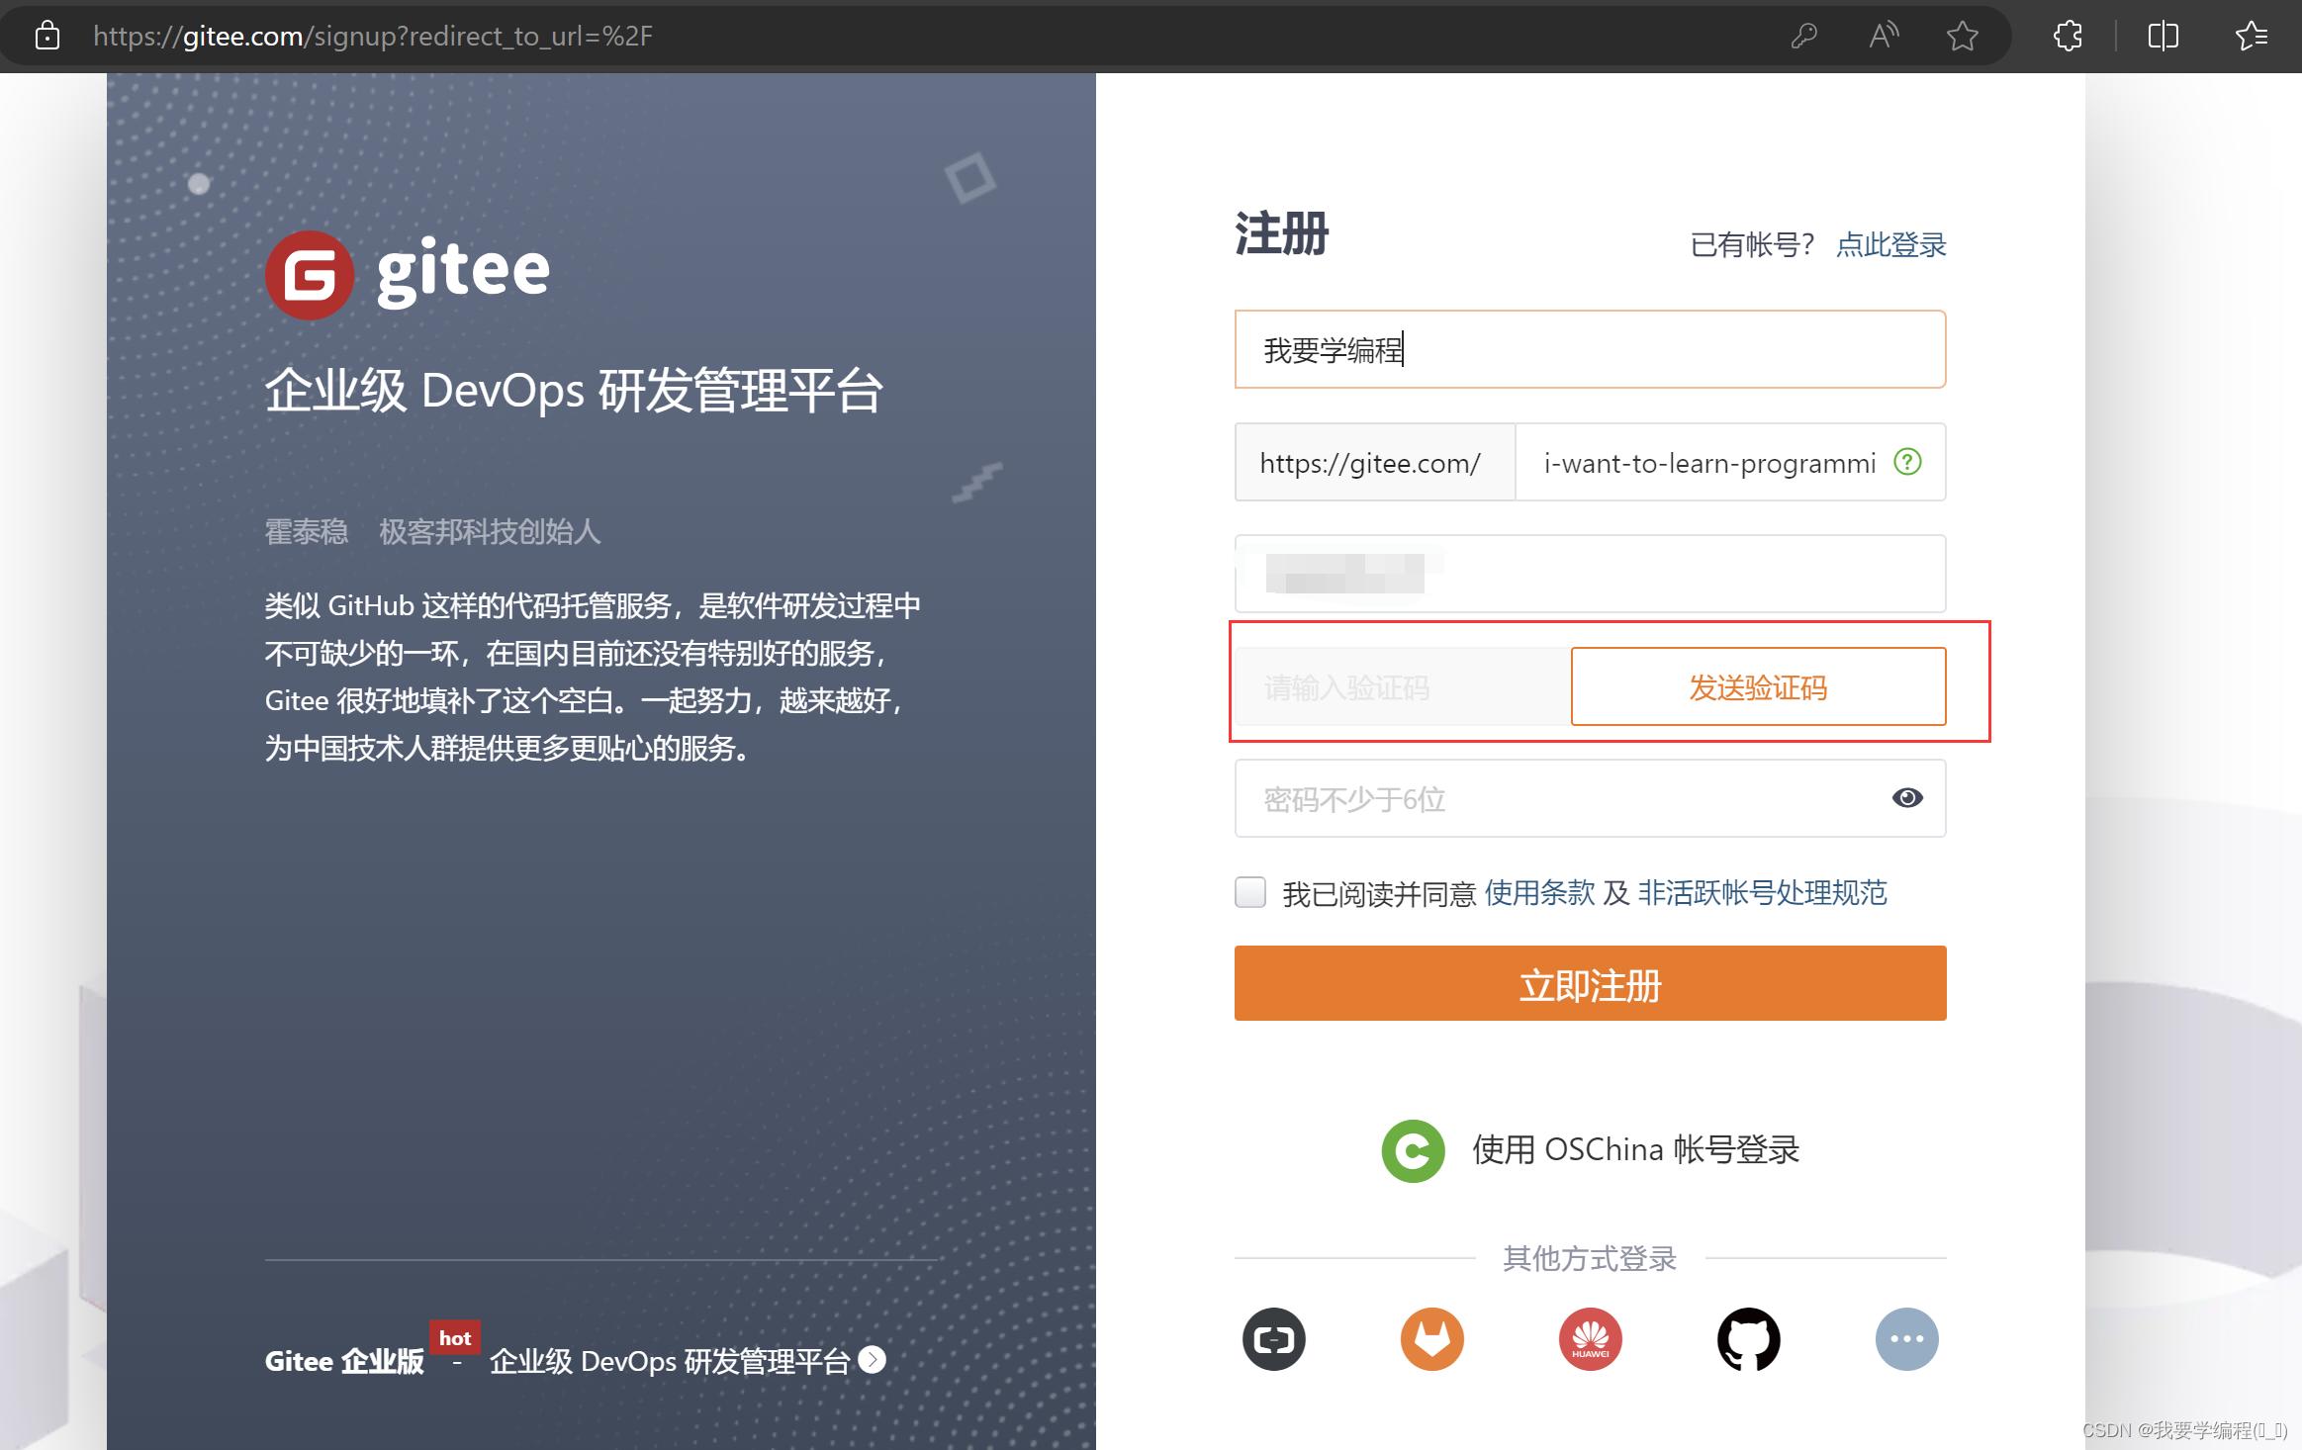Viewport: 2302px width, 1450px height.
Task: Click the GitHub login icon
Action: pos(1748,1339)
